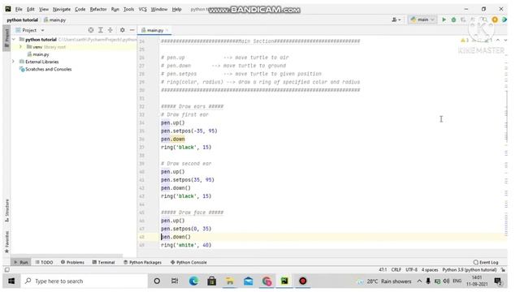Go to next highlighted error arrow
520x292 pixels.
[505, 40]
